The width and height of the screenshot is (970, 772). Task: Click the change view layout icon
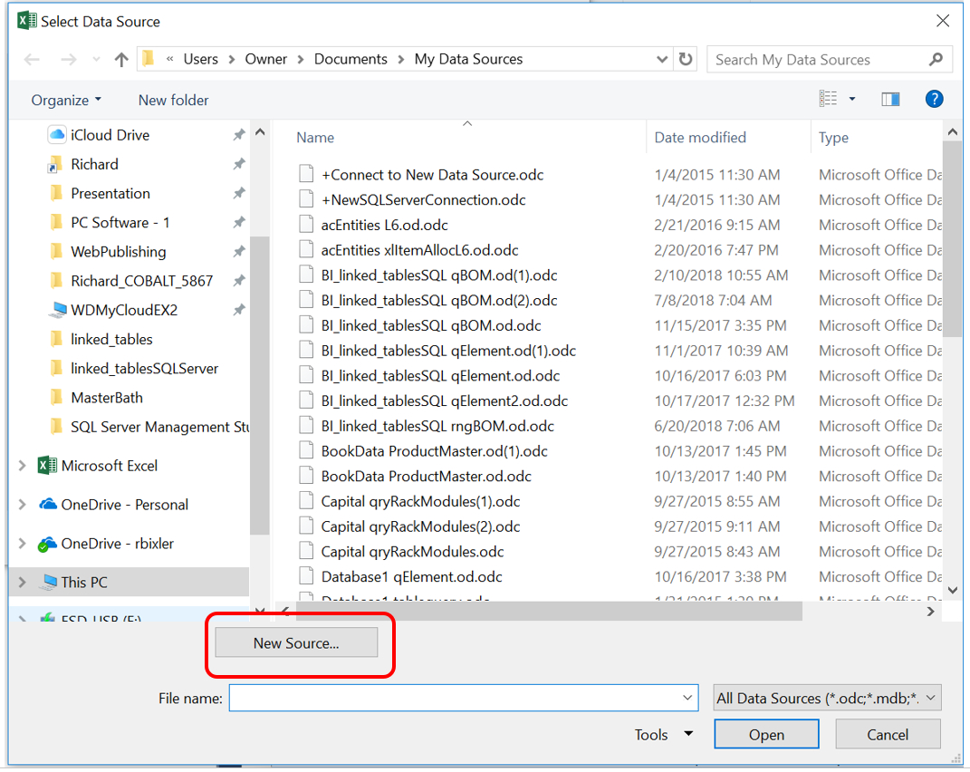click(x=830, y=99)
